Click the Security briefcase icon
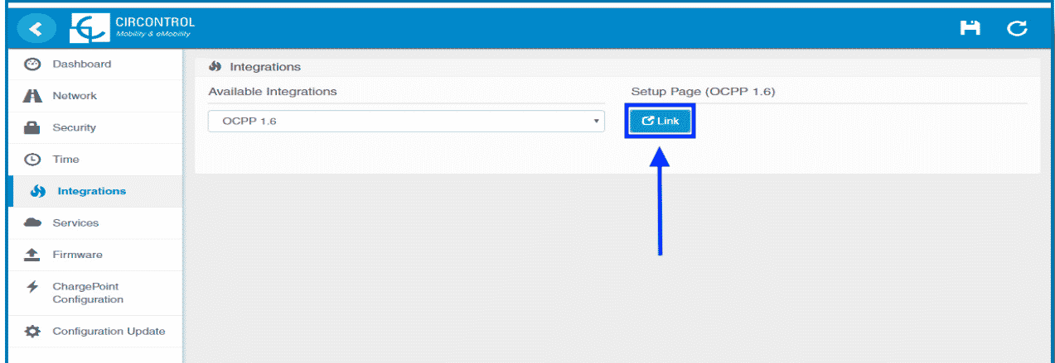This screenshot has height=363, width=1055. click(32, 127)
